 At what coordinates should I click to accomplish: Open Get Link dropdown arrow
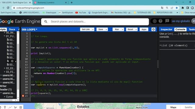[93, 30]
